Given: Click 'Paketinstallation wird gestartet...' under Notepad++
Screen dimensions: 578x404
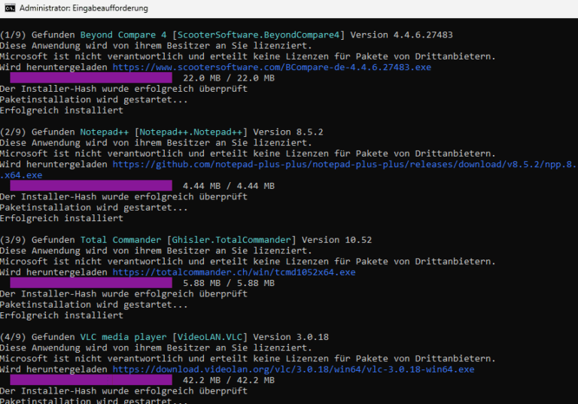Looking at the screenshot, I should click(x=93, y=208).
